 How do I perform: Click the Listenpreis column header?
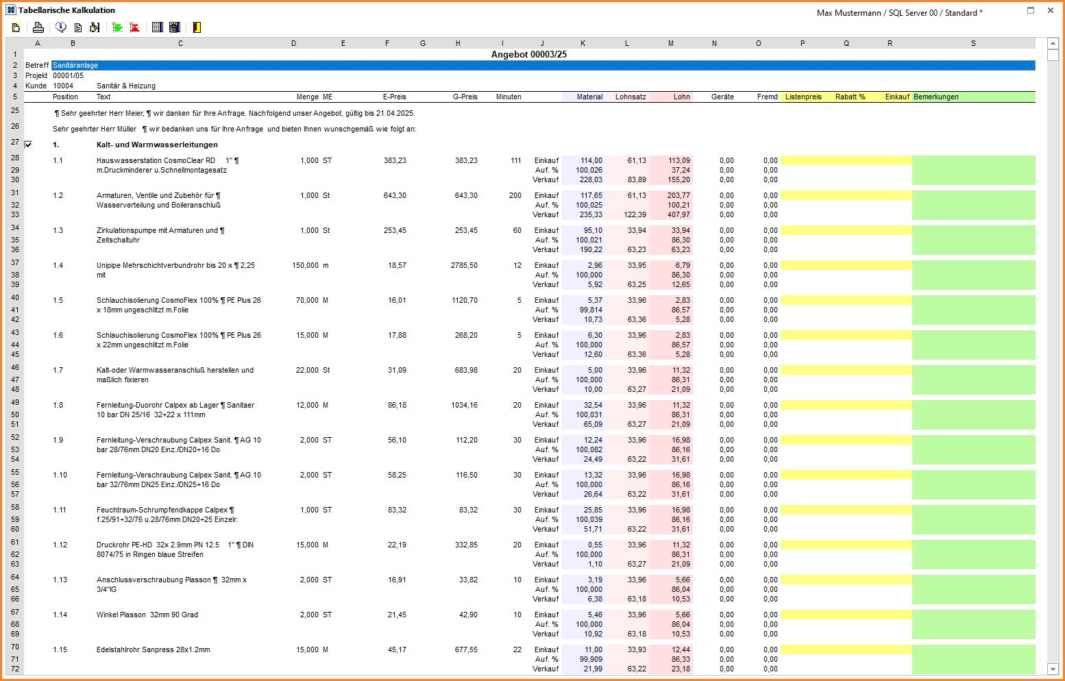803,97
